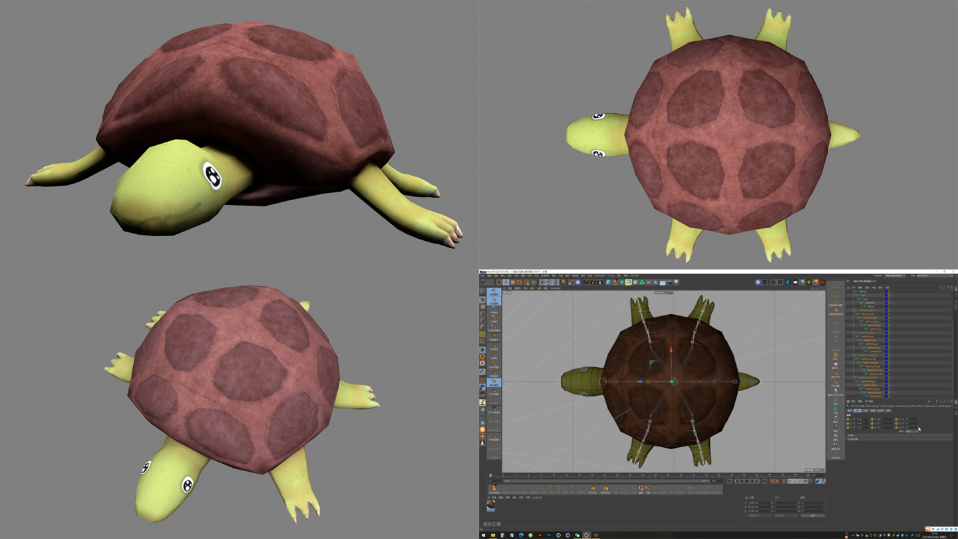Viewport: 958px width, 539px height.
Task: Click the Undo arrow icon
Action: (484, 282)
